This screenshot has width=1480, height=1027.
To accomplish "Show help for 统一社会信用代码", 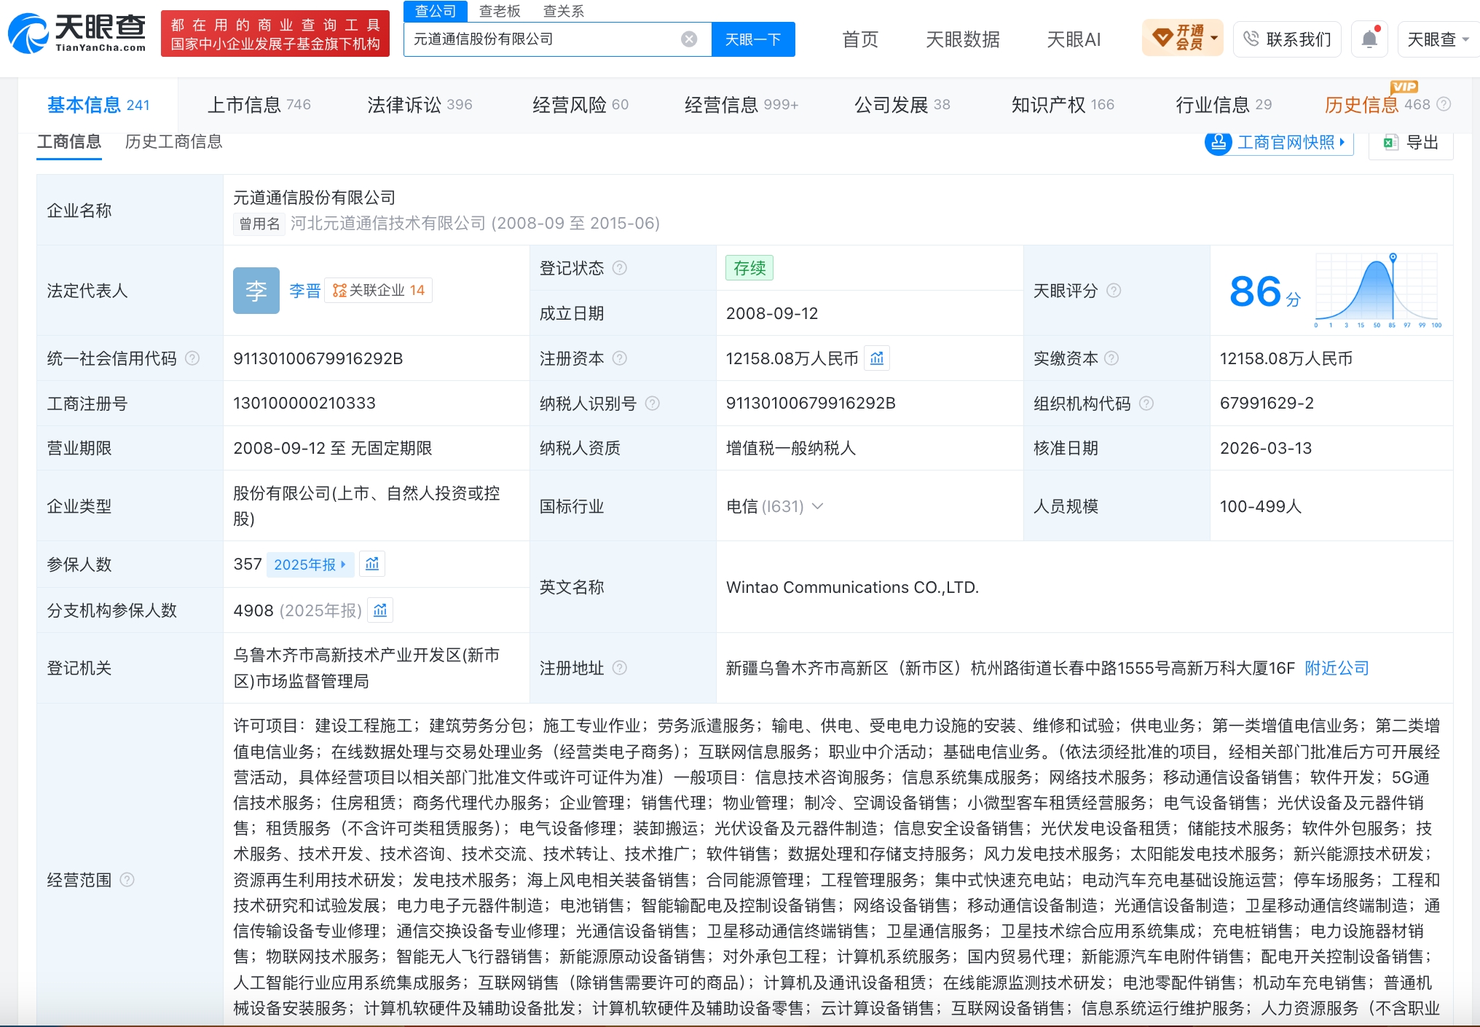I will (192, 358).
